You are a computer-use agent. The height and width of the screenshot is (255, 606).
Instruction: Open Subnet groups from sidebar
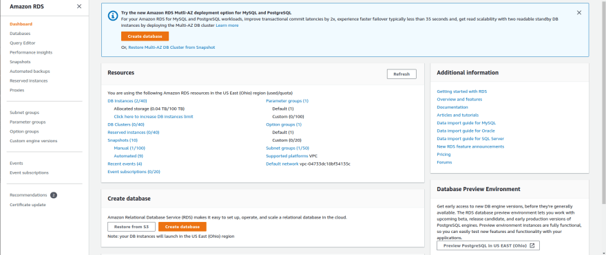pyautogui.click(x=24, y=113)
